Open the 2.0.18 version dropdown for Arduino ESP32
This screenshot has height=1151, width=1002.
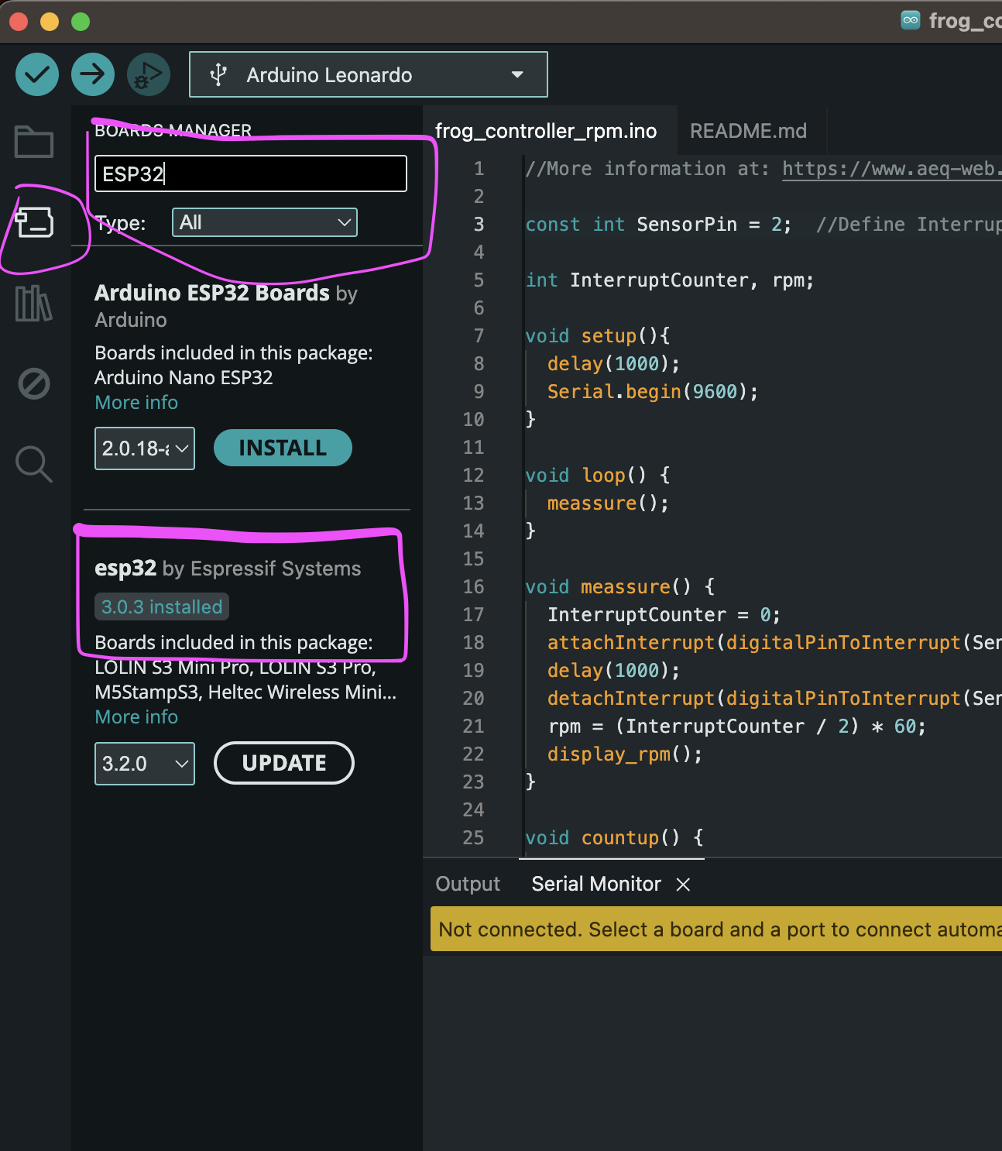click(x=145, y=448)
